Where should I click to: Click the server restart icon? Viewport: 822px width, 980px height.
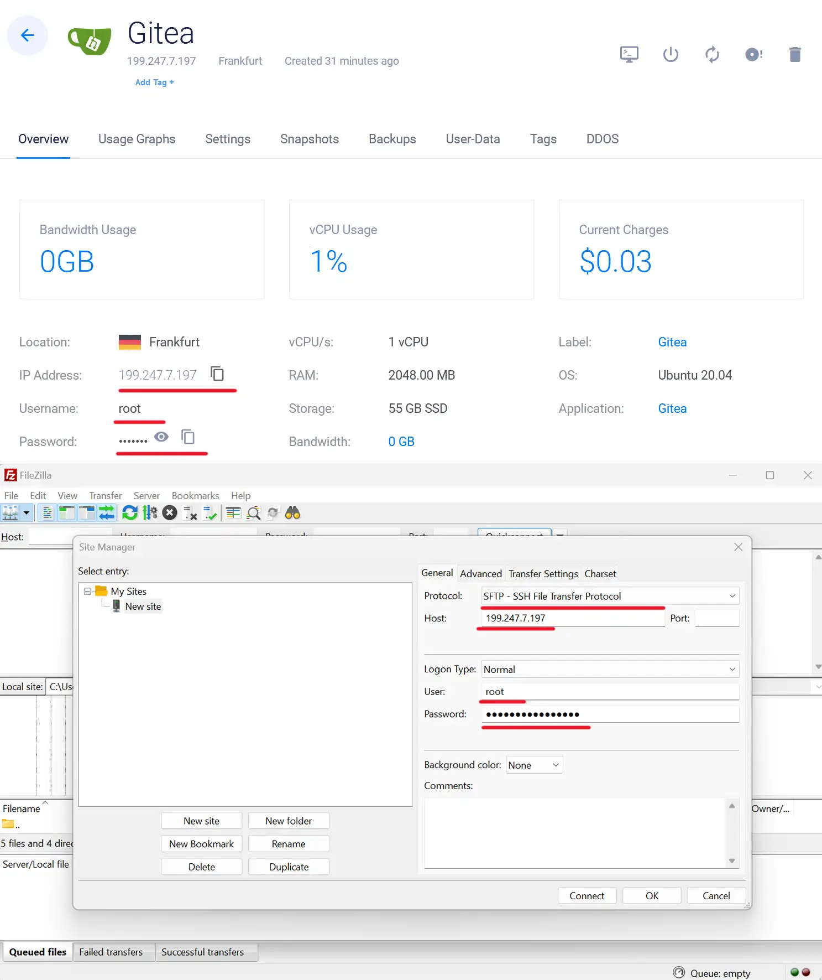coord(712,54)
